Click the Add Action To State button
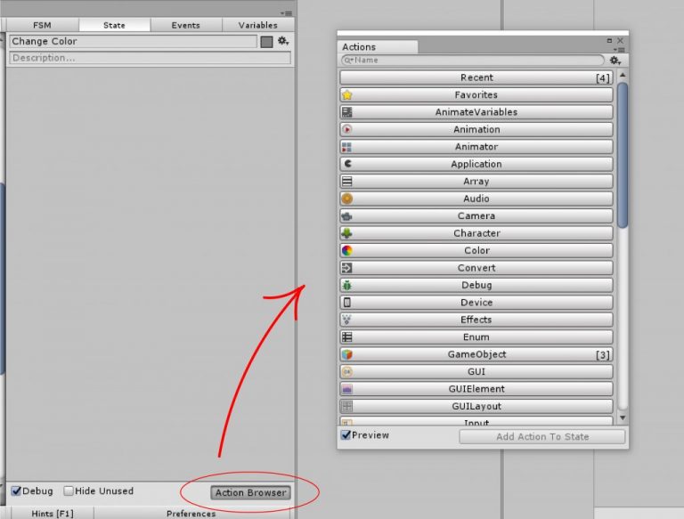Screen dimensions: 684x519 [x=541, y=436]
